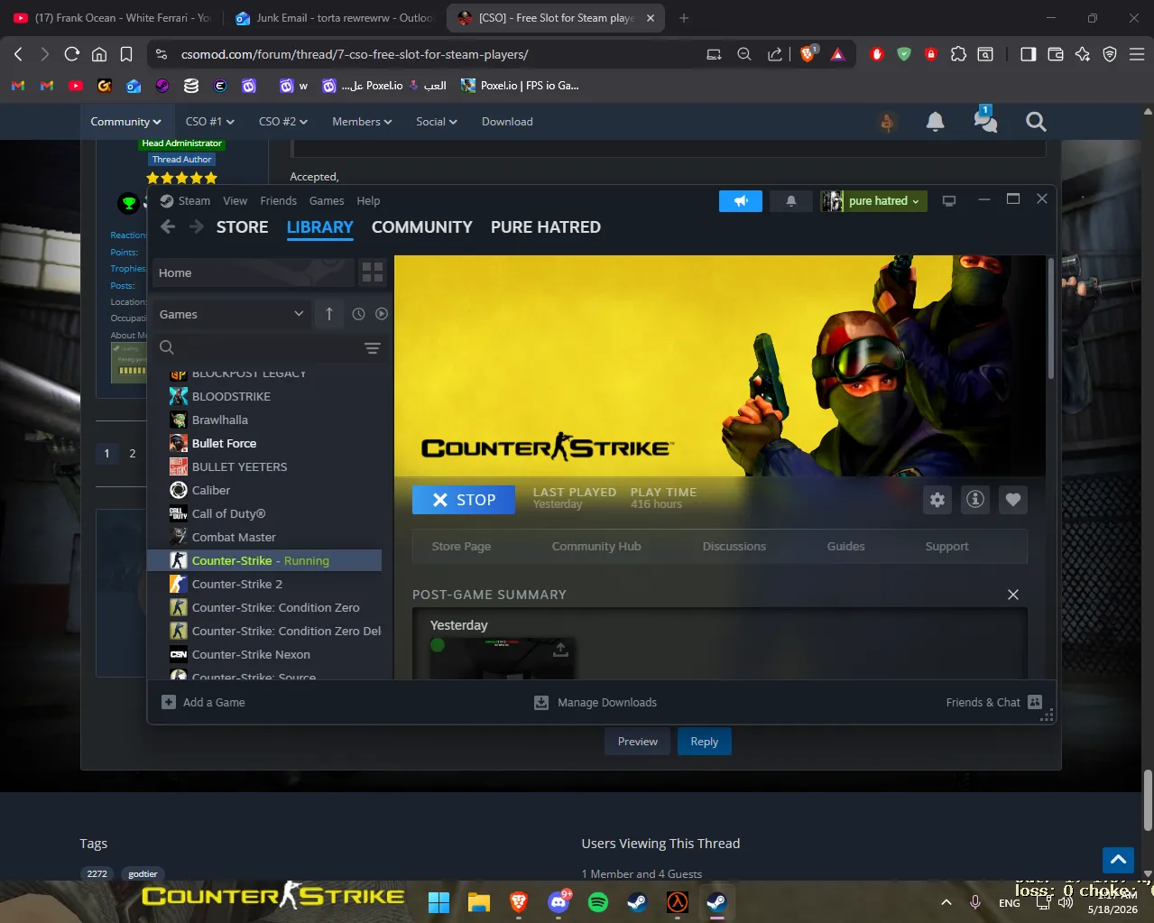This screenshot has width=1154, height=923.
Task: Open the Games menu in Steam
Action: point(327,201)
